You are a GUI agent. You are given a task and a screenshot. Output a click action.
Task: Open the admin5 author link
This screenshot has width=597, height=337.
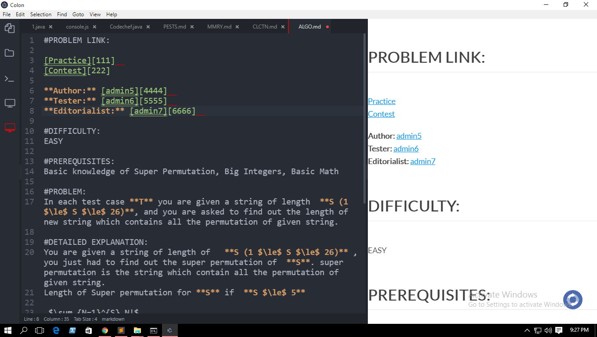[x=408, y=136]
